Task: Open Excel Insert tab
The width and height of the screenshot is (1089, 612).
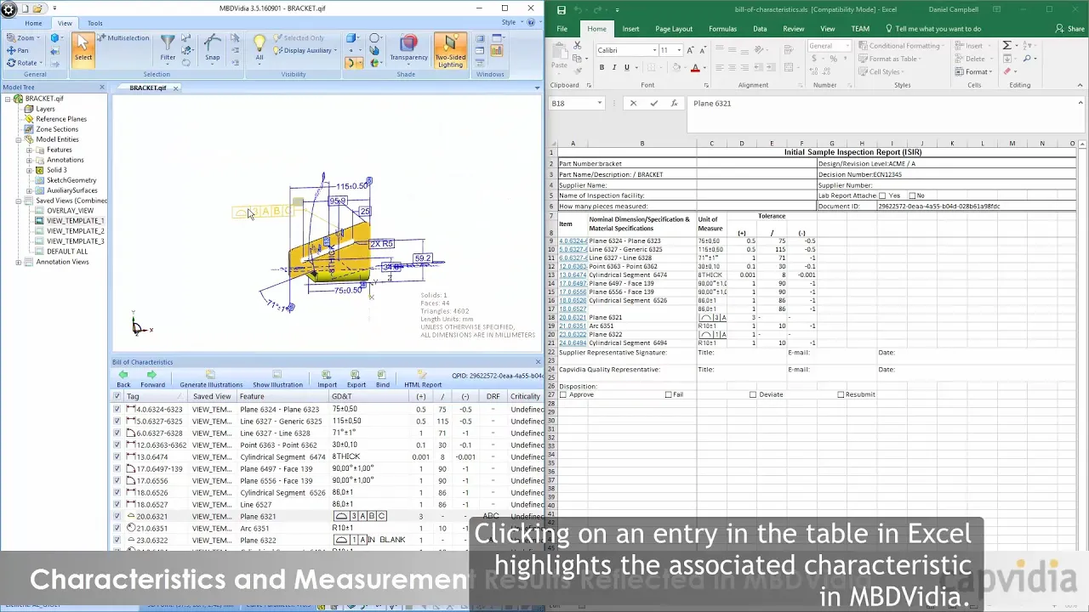Action: (x=630, y=29)
